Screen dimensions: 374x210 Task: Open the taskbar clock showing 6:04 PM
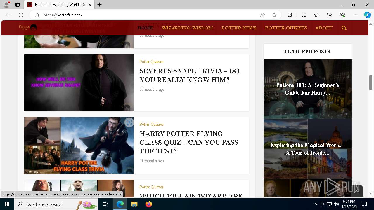tap(349, 204)
